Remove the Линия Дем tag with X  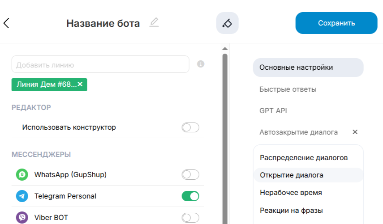pos(80,84)
